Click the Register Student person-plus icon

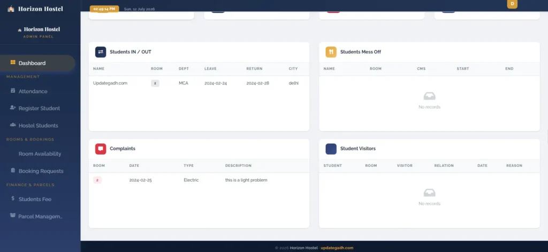coord(13,108)
